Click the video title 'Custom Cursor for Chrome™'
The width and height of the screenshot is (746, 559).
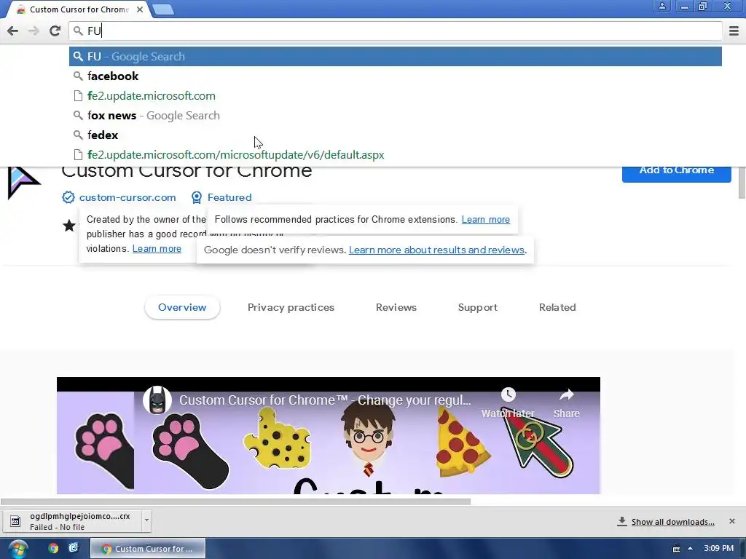tap(325, 400)
